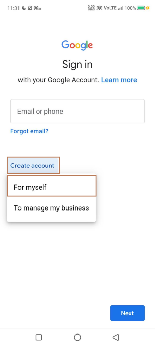
Task: Go back with the triangle navigation button
Action: [x=116, y=337]
